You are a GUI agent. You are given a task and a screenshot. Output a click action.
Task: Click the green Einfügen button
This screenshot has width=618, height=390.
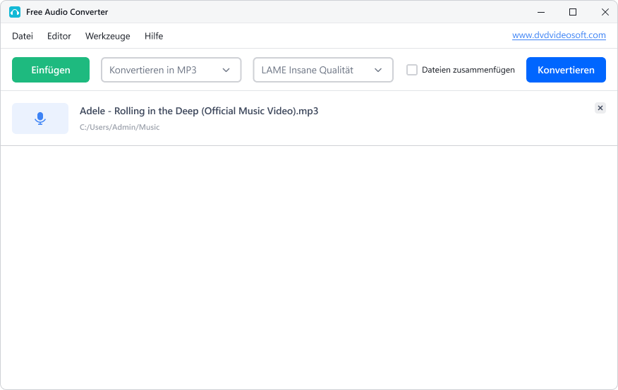click(x=51, y=70)
